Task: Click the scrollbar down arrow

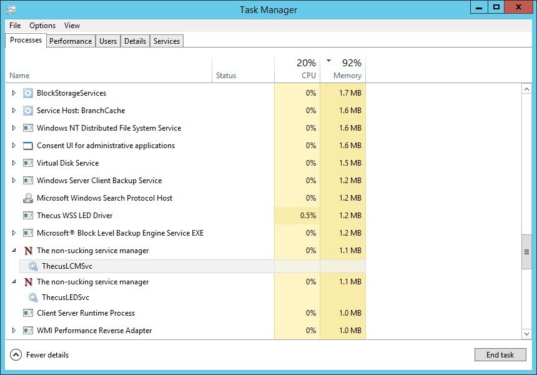Action: click(x=526, y=334)
